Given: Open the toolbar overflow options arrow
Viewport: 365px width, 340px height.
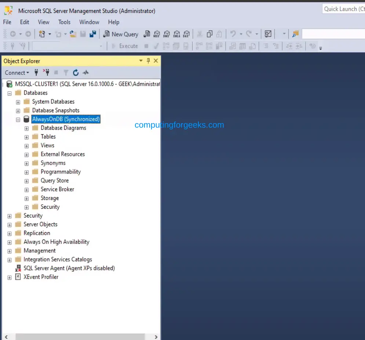Looking at the screenshot, I should pos(321,48).
